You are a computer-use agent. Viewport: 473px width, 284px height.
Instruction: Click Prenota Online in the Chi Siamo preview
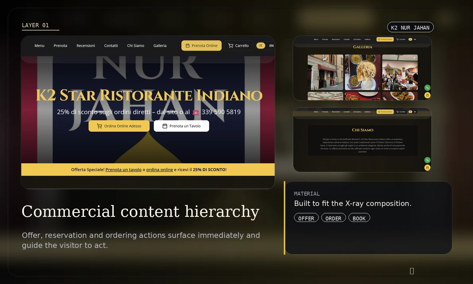[x=385, y=112]
